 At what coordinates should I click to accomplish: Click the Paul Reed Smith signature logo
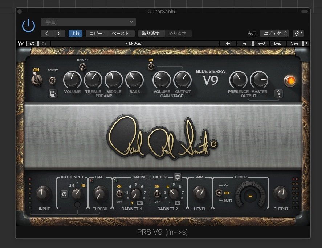(162, 137)
